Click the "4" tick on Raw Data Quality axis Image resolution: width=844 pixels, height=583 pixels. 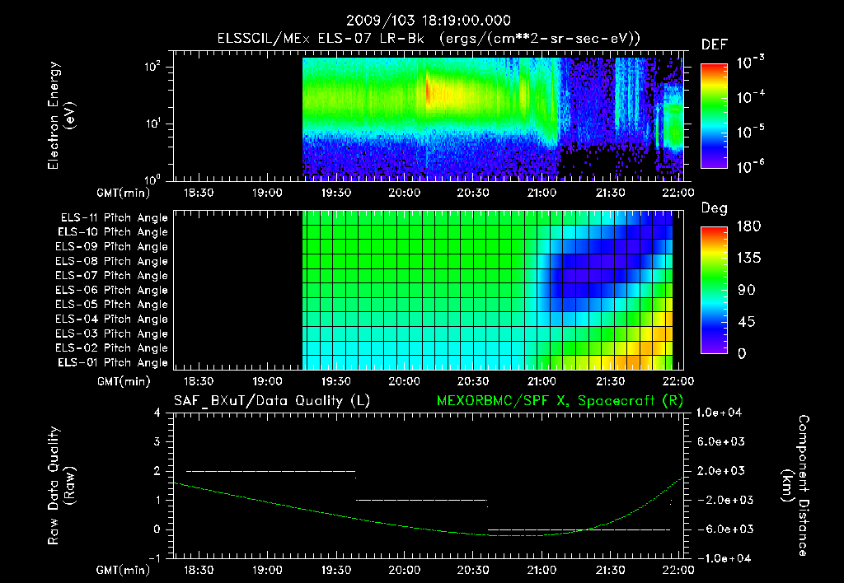pyautogui.click(x=157, y=413)
